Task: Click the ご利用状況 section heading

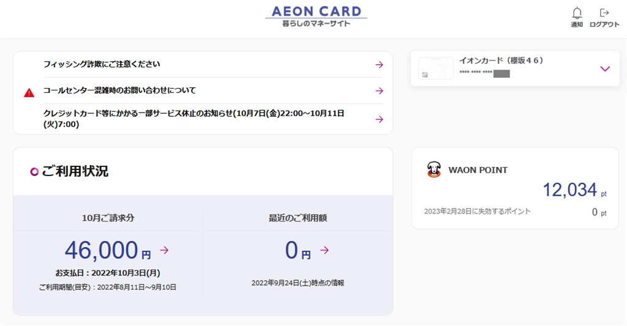Action: click(x=75, y=171)
